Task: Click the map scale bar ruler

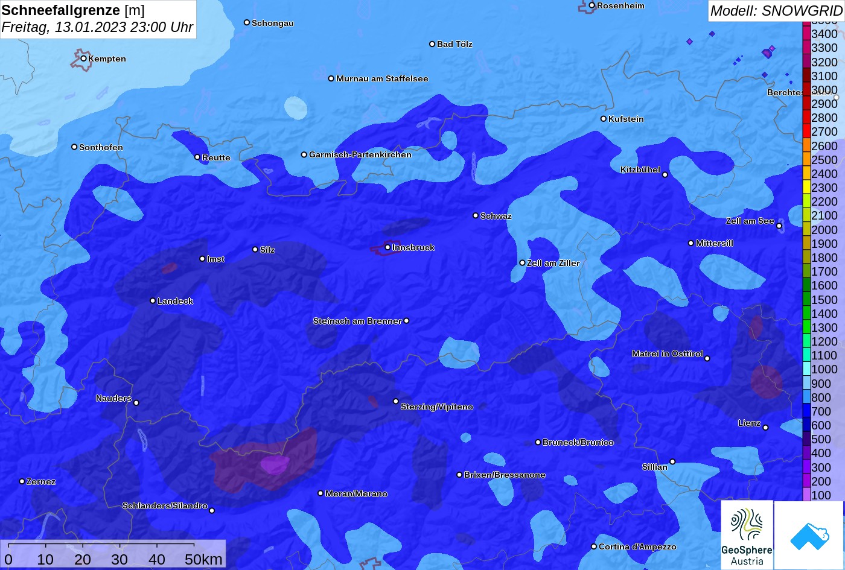Action: (x=101, y=545)
